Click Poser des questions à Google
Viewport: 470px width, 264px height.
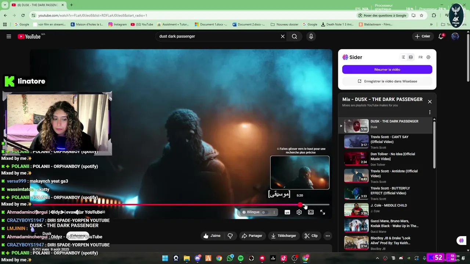coord(382,15)
